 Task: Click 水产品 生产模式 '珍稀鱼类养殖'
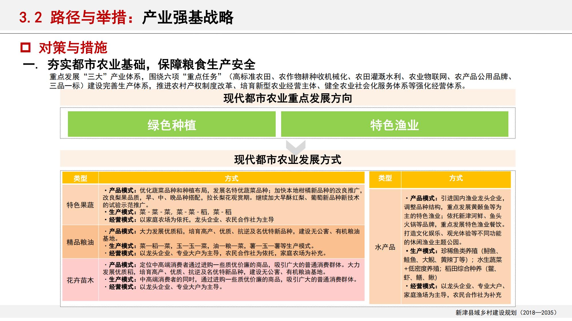(459, 251)
